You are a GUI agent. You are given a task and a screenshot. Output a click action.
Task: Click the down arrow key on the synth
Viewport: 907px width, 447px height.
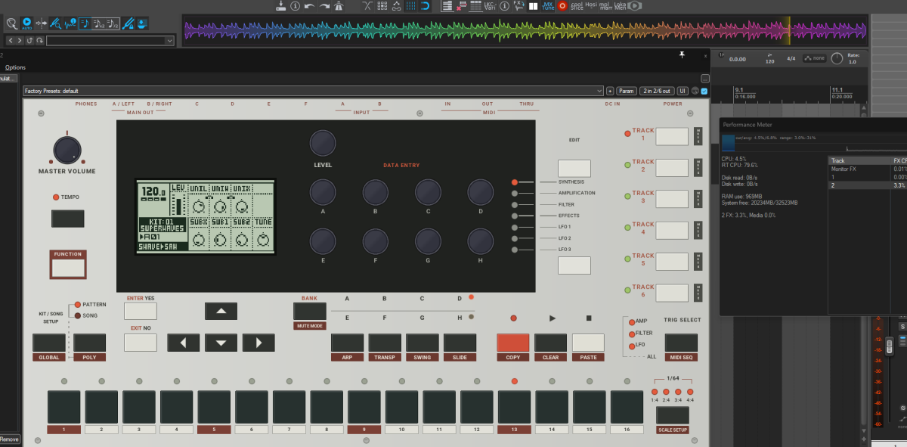coord(221,343)
